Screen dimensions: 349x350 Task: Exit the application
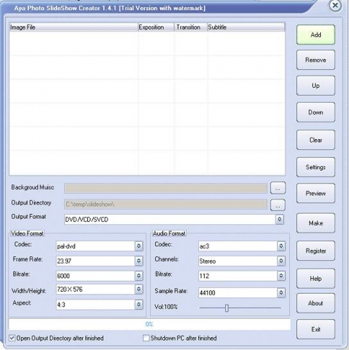tap(315, 329)
